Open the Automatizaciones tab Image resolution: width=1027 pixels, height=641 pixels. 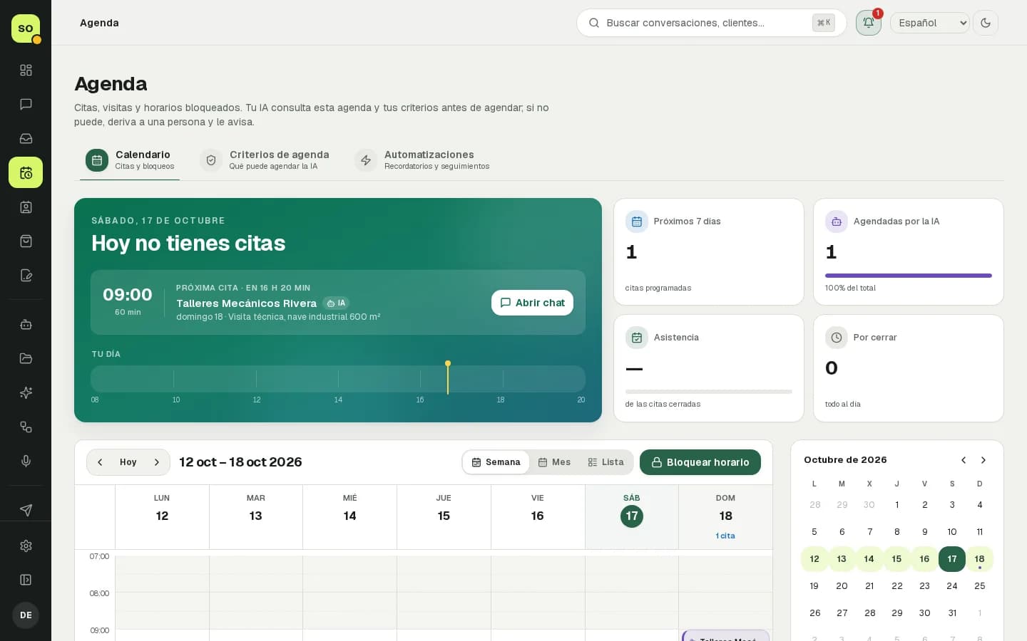tap(422, 160)
